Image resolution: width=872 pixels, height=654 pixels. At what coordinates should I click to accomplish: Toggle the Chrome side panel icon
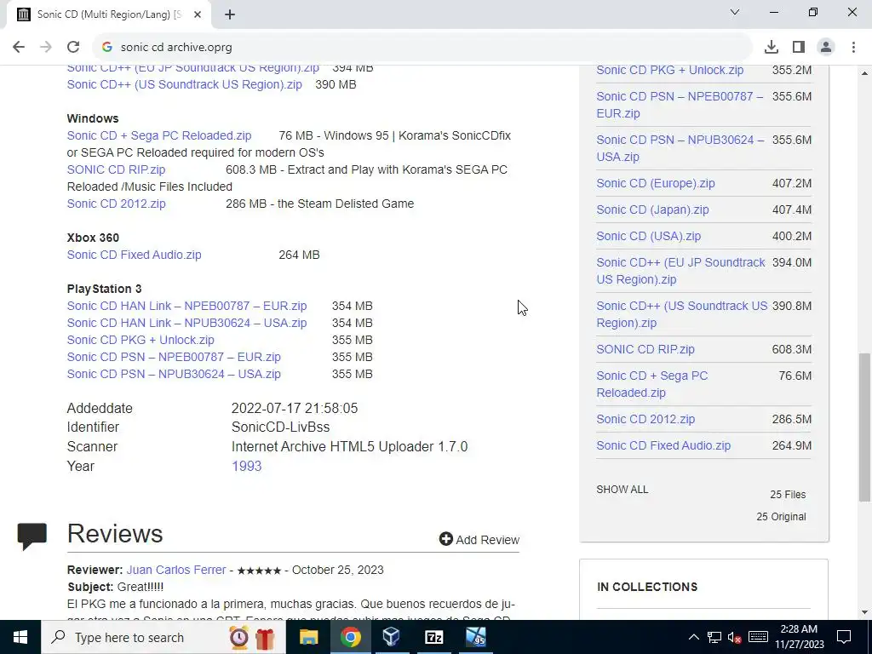tap(799, 47)
